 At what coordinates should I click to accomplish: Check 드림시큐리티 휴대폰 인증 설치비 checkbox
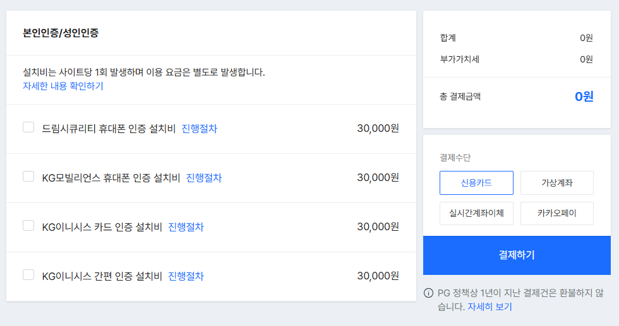(28, 127)
